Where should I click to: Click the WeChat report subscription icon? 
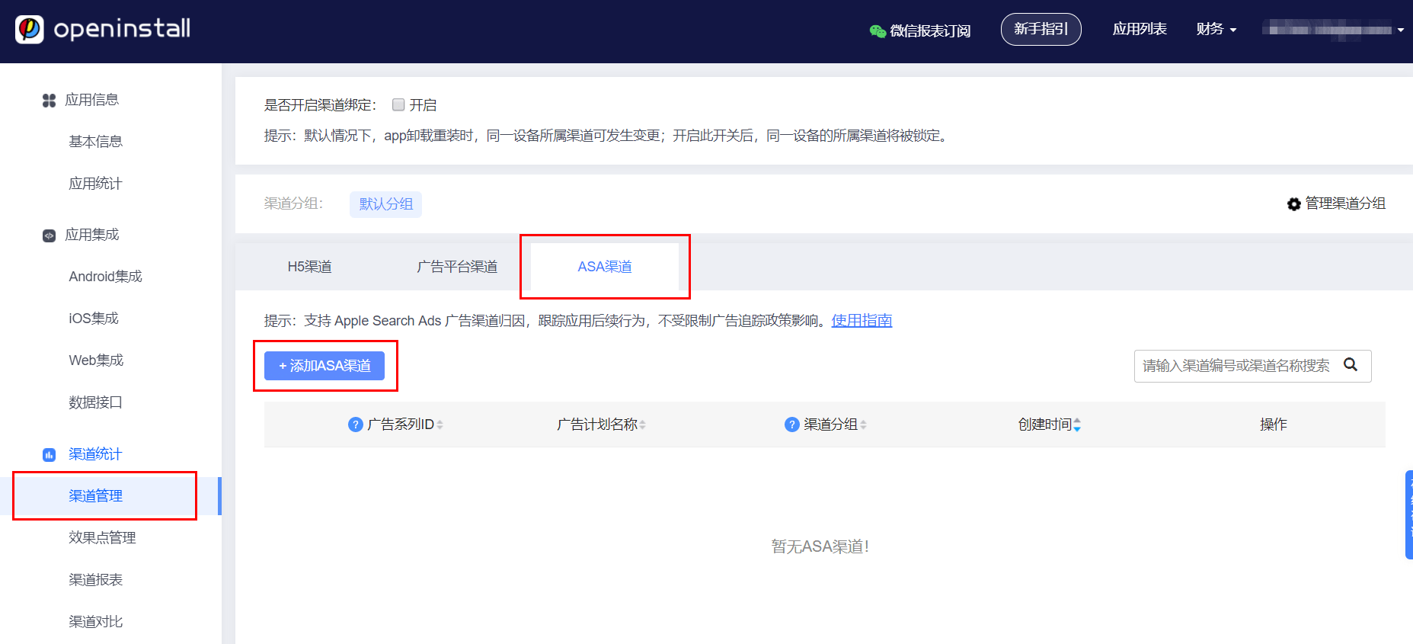[x=878, y=31]
